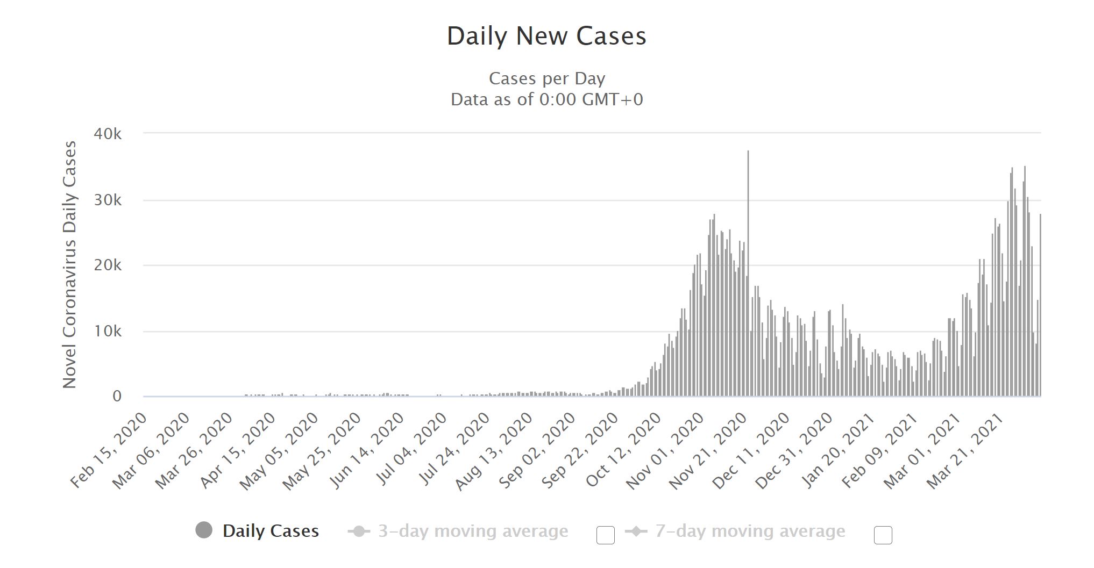Check the 7-day moving average checkbox
1094x568 pixels.
point(883,535)
